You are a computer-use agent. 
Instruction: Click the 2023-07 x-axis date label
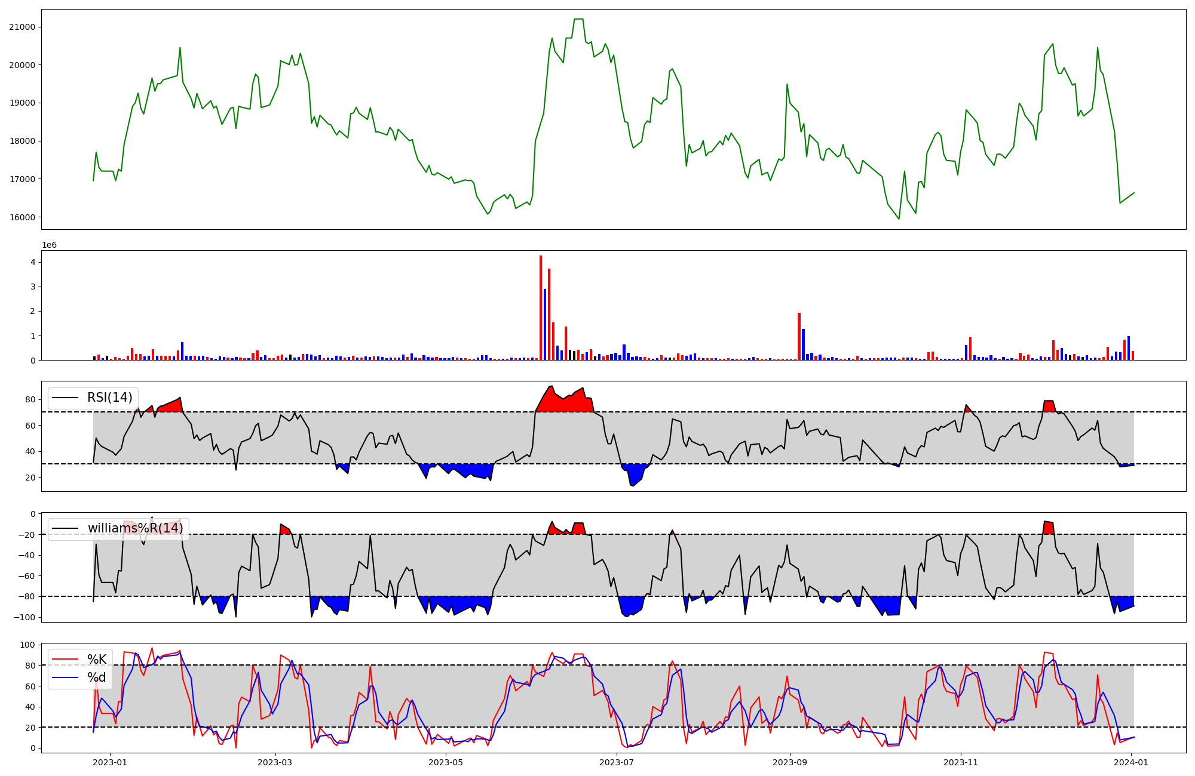point(616,762)
